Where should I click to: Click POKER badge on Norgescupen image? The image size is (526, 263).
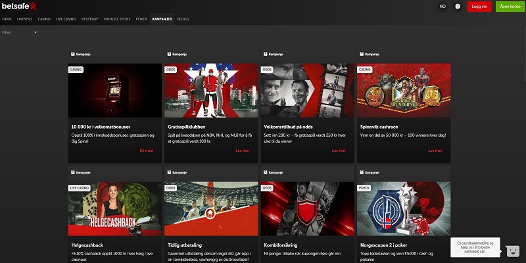click(364, 188)
